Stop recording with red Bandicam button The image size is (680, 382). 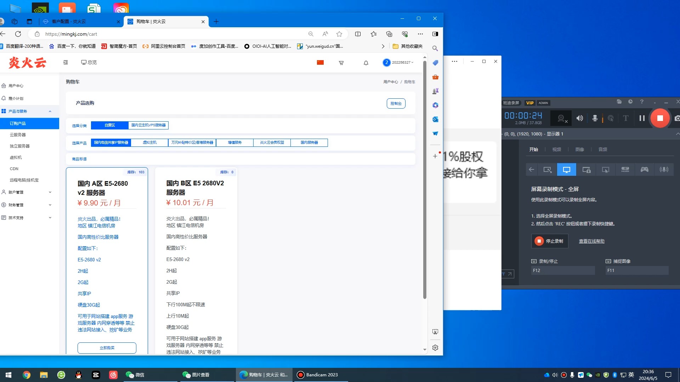pos(660,118)
